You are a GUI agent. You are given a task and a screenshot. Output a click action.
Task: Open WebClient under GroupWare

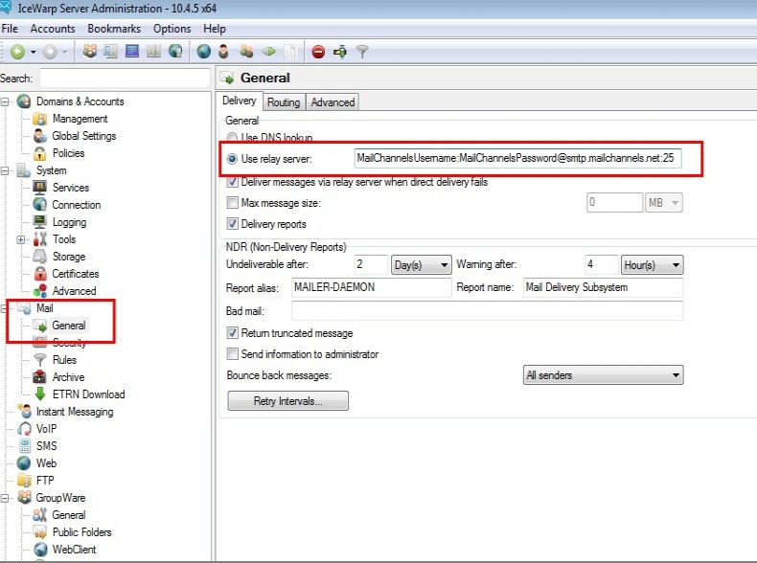pyautogui.click(x=75, y=550)
